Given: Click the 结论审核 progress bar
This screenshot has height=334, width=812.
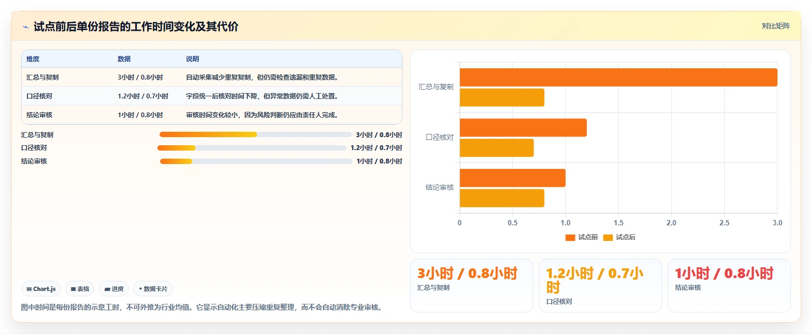Looking at the screenshot, I should click(256, 161).
